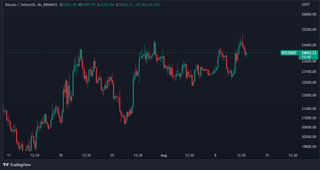Click the date label 18 on time axis
320x170 pixels.
tap(60, 155)
